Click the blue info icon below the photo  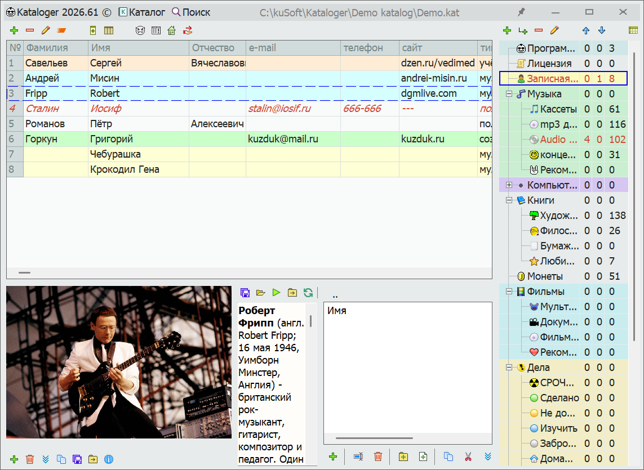109,459
